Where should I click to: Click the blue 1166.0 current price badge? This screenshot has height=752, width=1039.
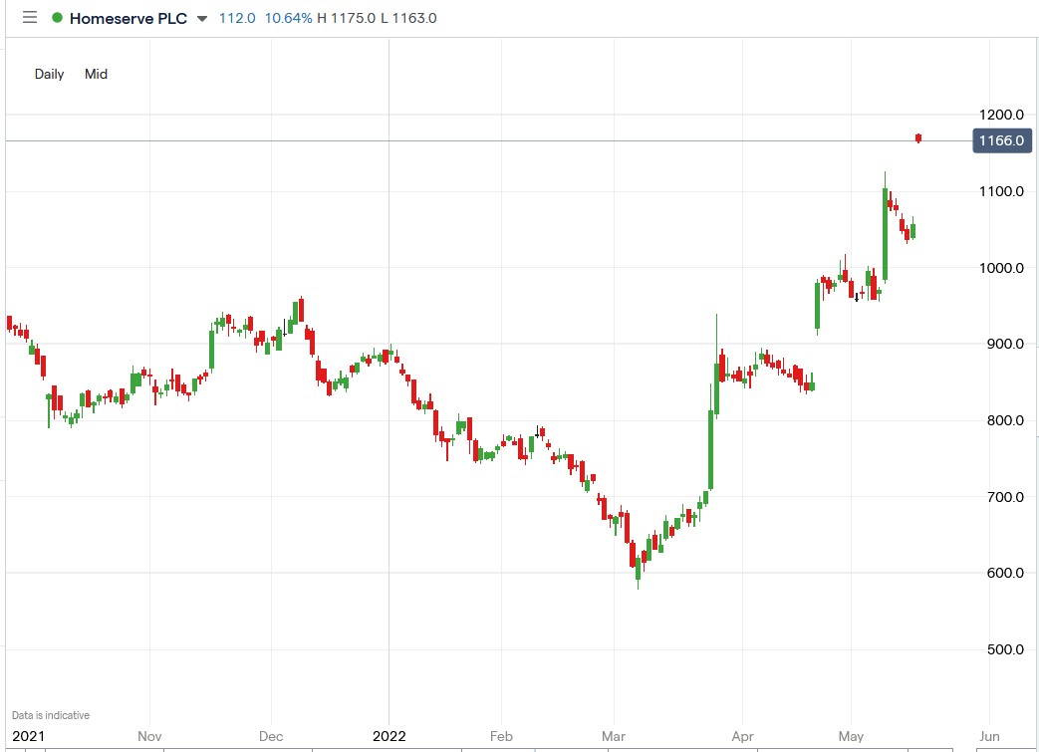point(1001,140)
